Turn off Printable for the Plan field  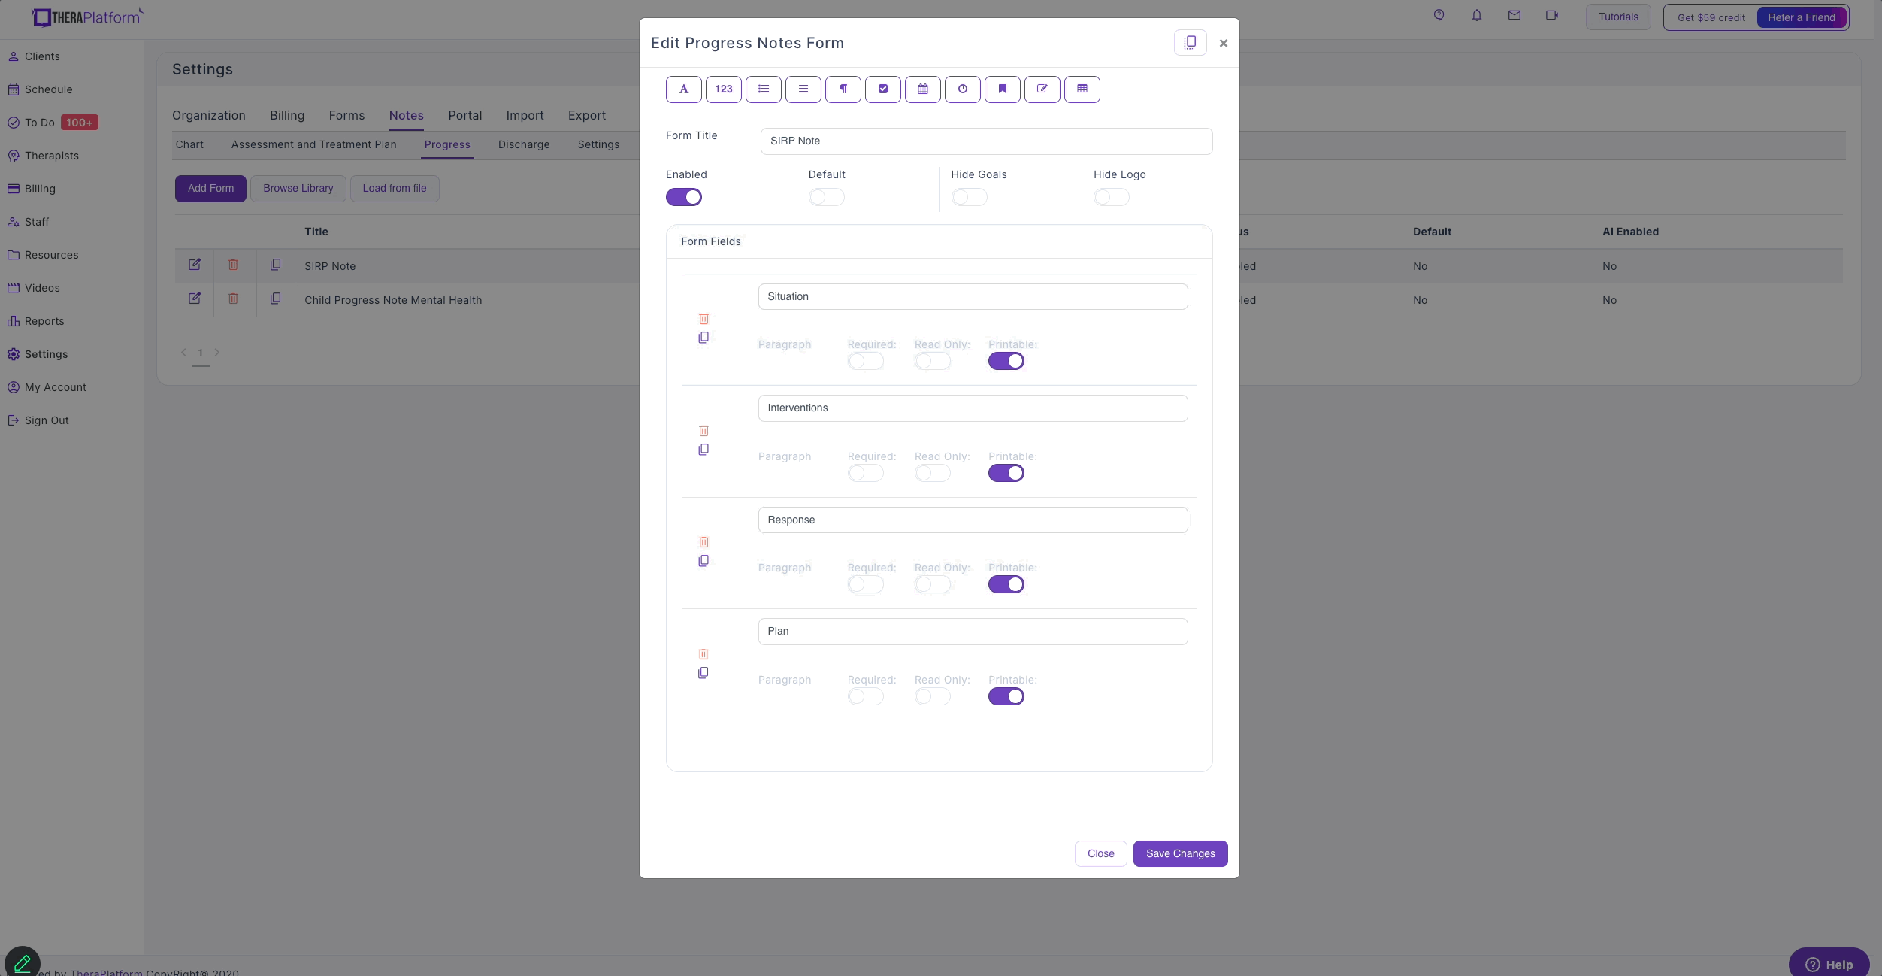pos(1006,696)
